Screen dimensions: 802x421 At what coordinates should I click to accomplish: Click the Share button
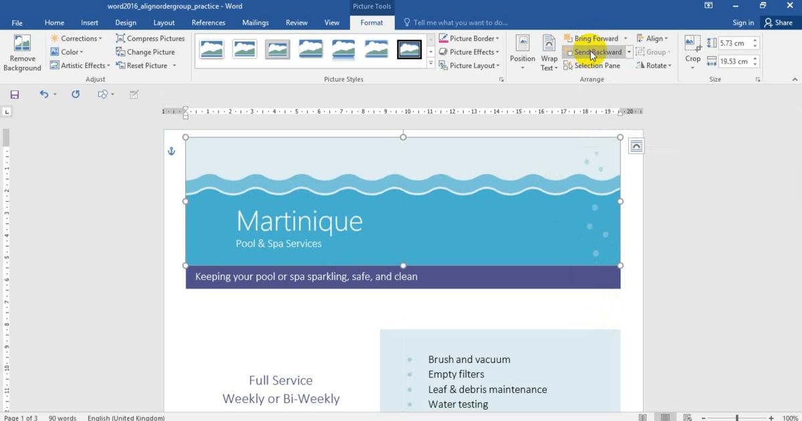pyautogui.click(x=778, y=23)
